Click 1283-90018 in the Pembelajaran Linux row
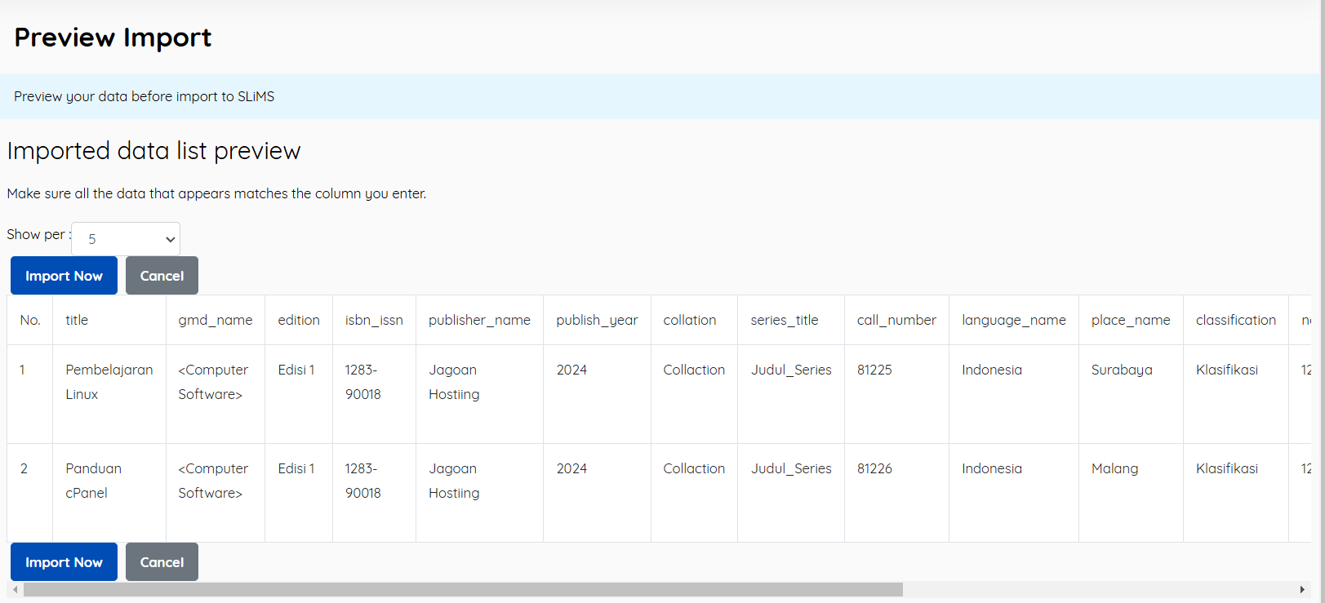 tap(363, 382)
